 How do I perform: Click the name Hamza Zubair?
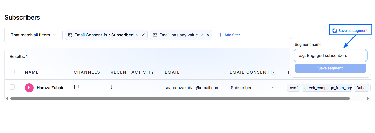(x=50, y=88)
